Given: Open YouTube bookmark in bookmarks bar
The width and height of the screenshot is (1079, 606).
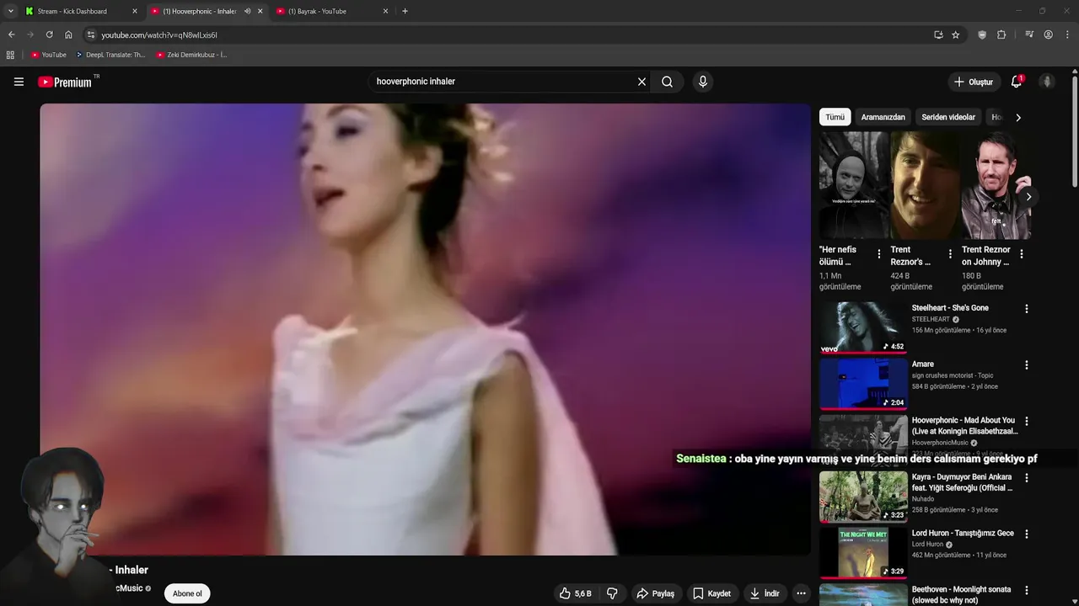Looking at the screenshot, I should pyautogui.click(x=48, y=55).
